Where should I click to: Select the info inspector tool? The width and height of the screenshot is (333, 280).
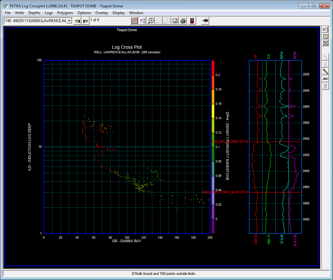point(325,64)
